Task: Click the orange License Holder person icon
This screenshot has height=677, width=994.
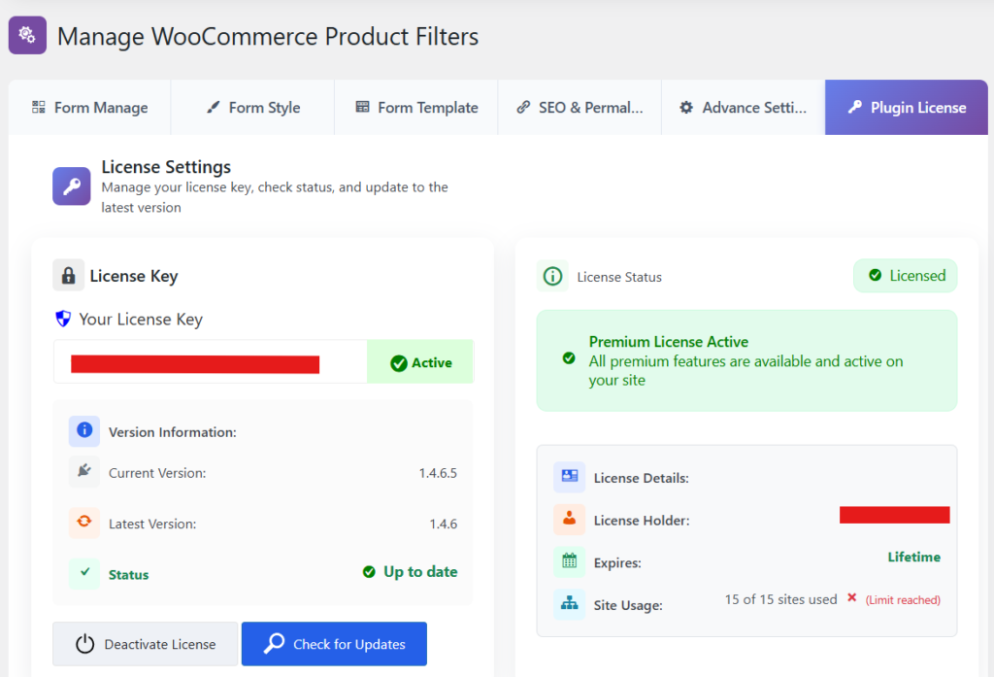Action: point(570,520)
